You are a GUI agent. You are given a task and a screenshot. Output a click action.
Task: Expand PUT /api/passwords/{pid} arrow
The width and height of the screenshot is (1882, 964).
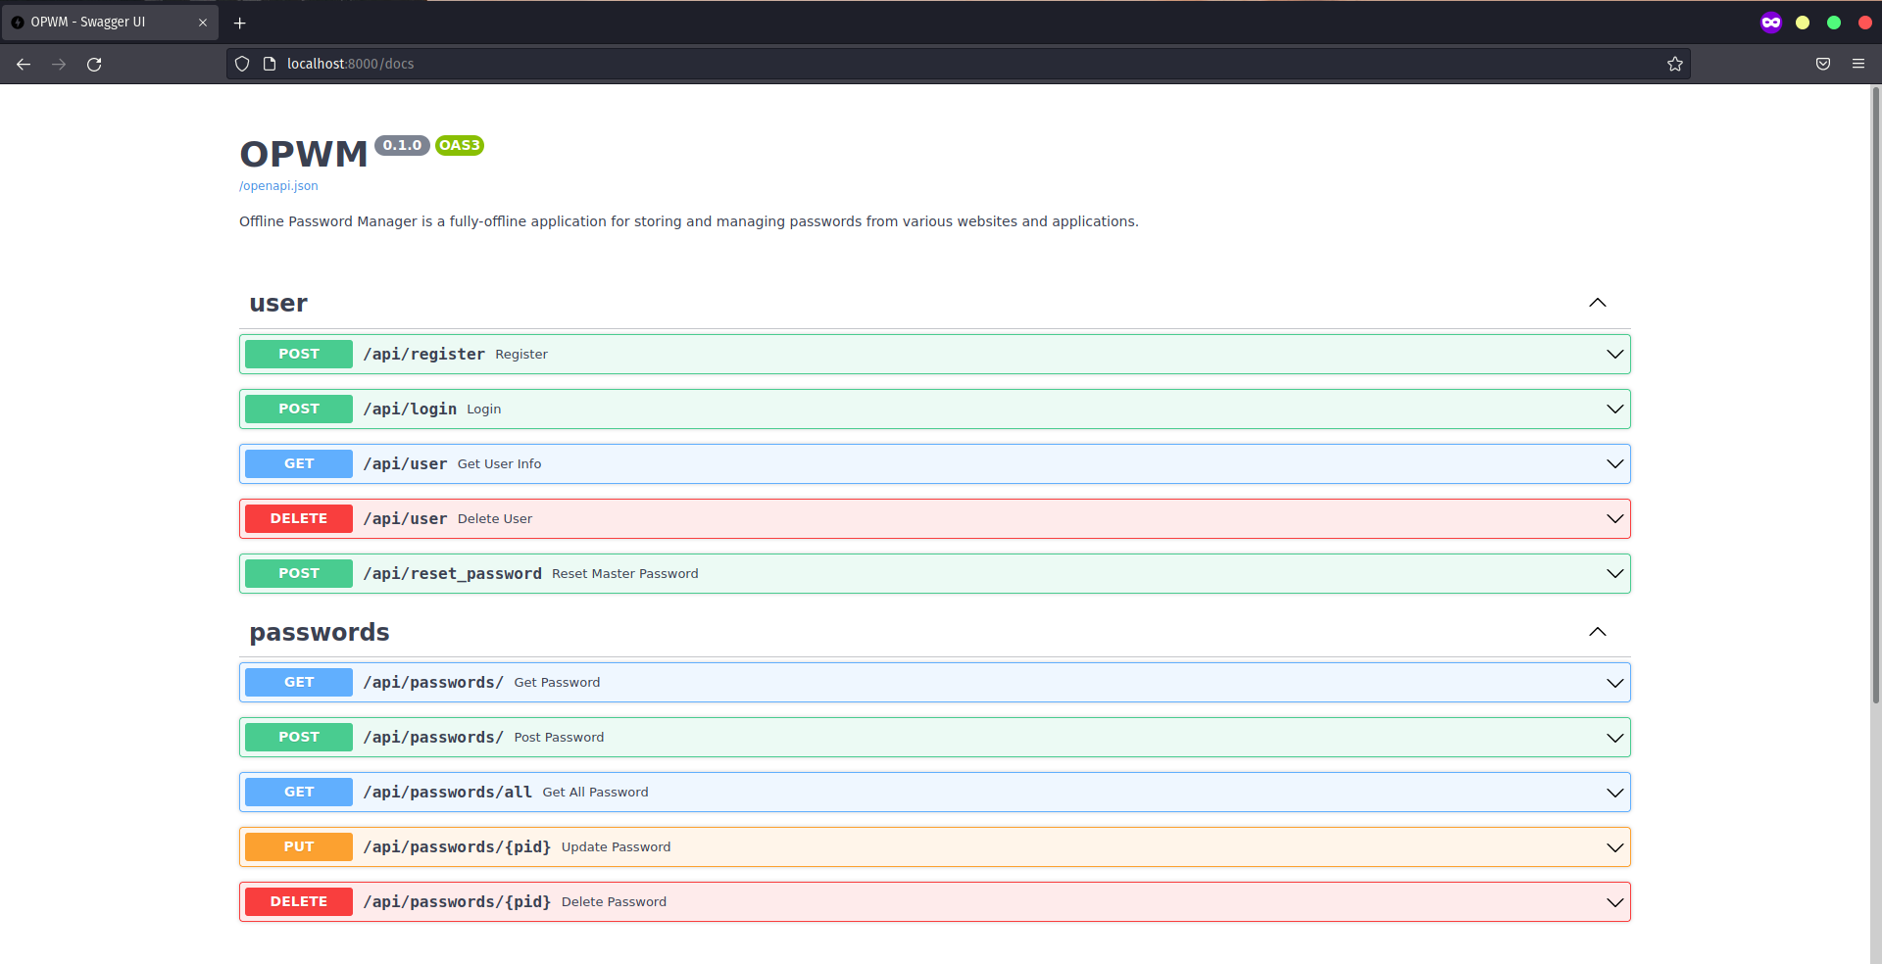pyautogui.click(x=1614, y=847)
